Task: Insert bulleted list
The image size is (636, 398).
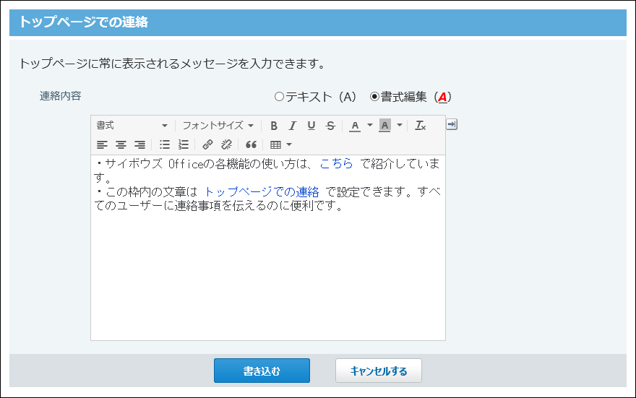Action: [165, 144]
